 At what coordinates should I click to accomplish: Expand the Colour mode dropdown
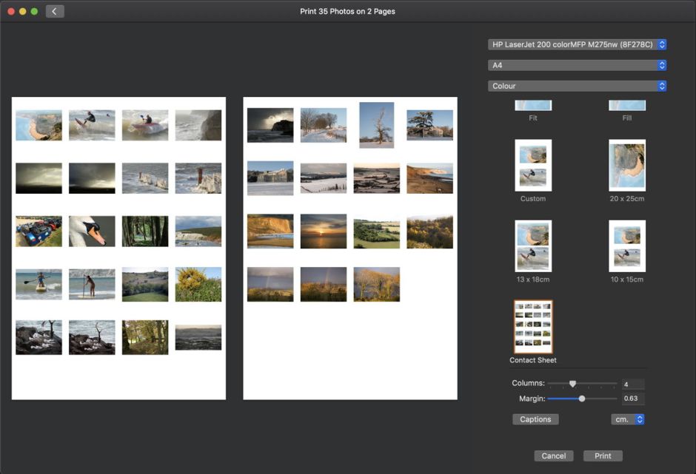click(x=577, y=86)
